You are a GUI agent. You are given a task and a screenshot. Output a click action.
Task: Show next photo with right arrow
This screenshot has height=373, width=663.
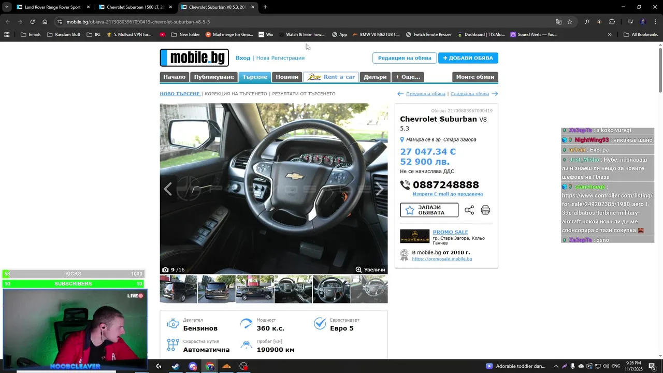380,189
